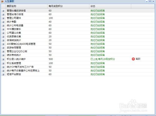
Task: Click 岗位已经招满 status for 积分系统管理
Action: (x=98, y=63)
